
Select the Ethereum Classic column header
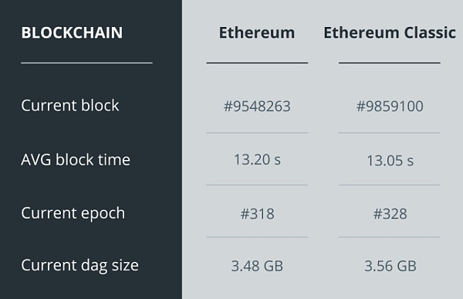tap(390, 32)
